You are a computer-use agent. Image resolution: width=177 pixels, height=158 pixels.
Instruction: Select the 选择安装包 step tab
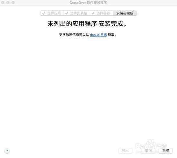click(77, 13)
